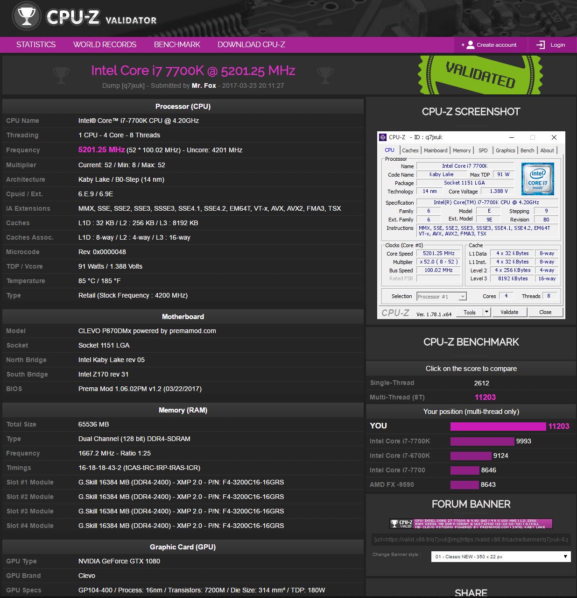Select the Mainboard tab in CPU-Z screenshot
This screenshot has width=577, height=598.
(x=436, y=150)
